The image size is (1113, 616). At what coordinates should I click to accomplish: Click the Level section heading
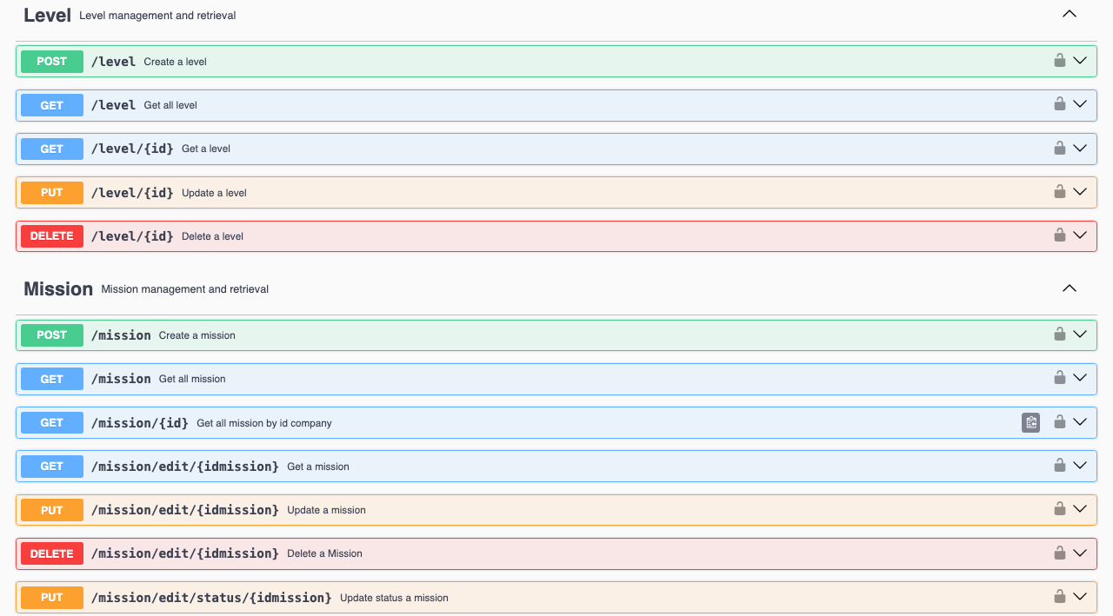(x=47, y=15)
